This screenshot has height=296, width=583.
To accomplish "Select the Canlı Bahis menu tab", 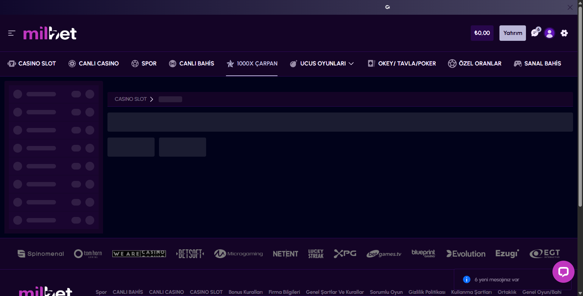I will pyautogui.click(x=191, y=64).
